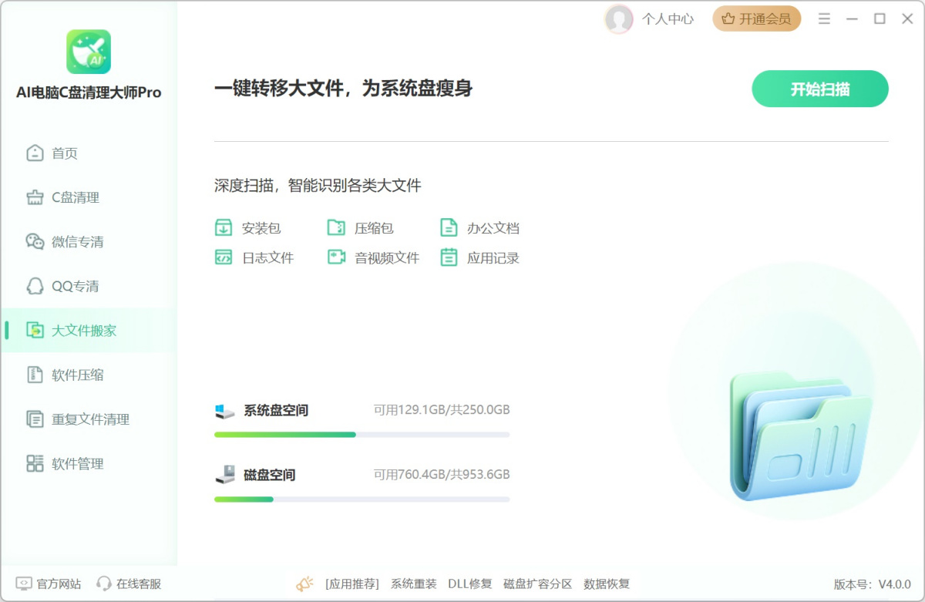The width and height of the screenshot is (925, 602).
Task: Click the 压缩包 archive icon
Action: 336,228
